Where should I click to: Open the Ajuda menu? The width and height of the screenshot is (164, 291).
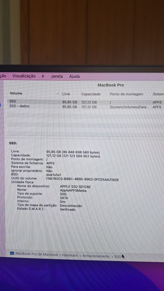tap(74, 76)
